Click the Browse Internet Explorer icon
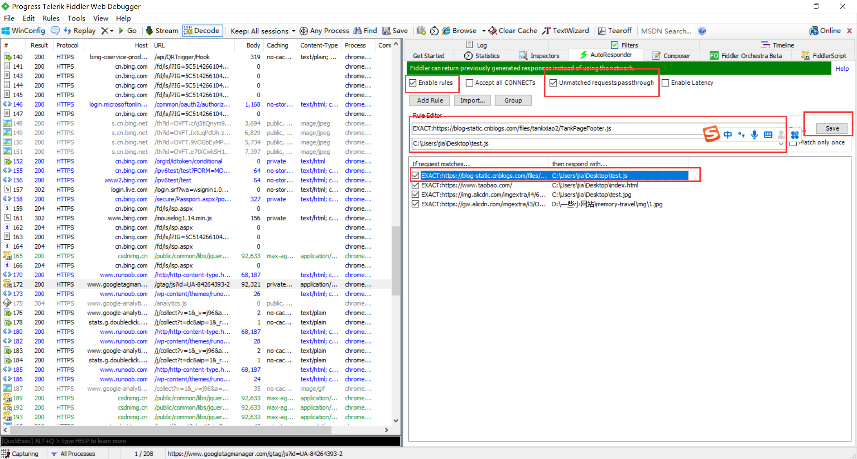This screenshot has width=857, height=459. click(446, 31)
